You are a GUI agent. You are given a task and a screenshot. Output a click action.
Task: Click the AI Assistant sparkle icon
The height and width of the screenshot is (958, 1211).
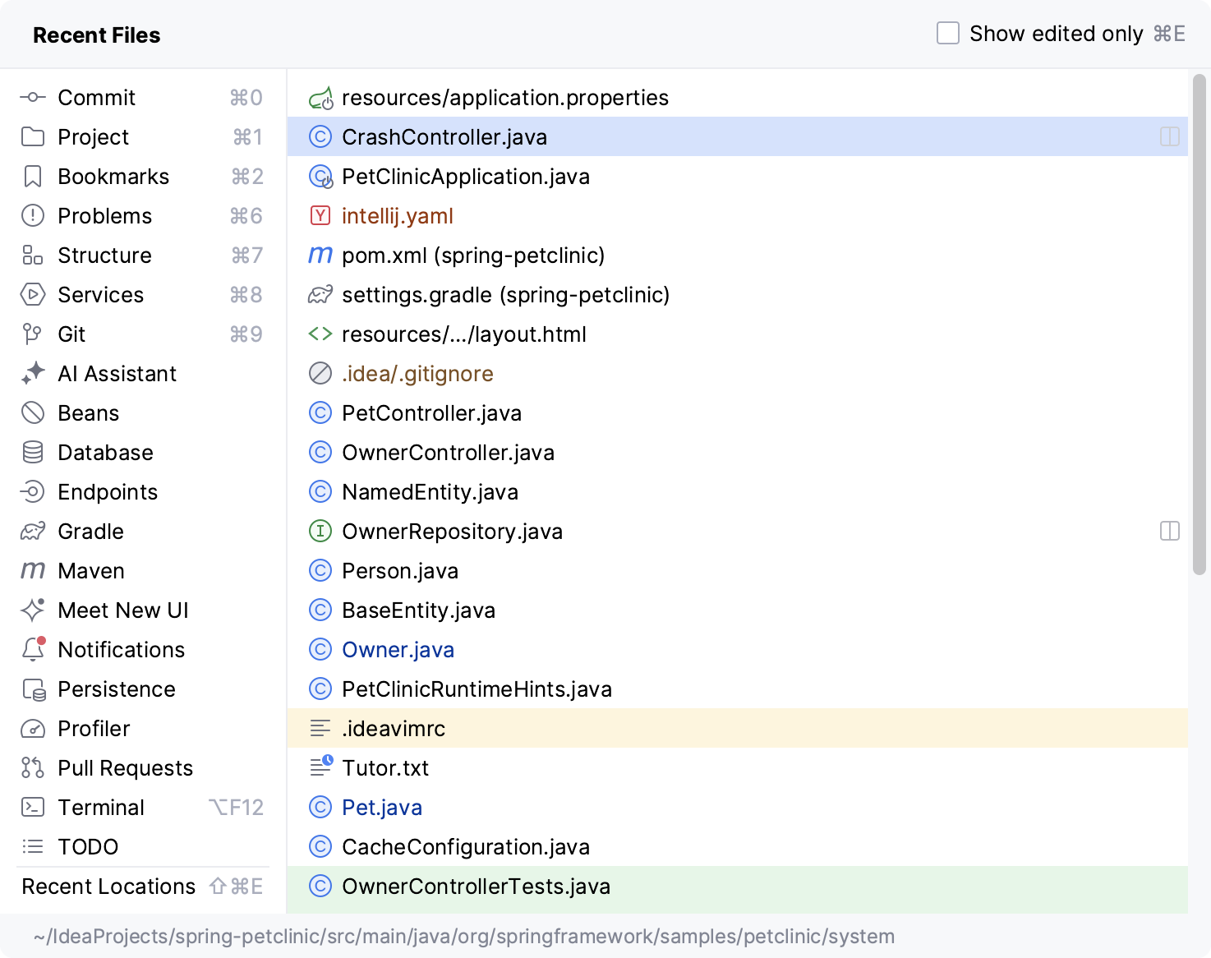(32, 374)
